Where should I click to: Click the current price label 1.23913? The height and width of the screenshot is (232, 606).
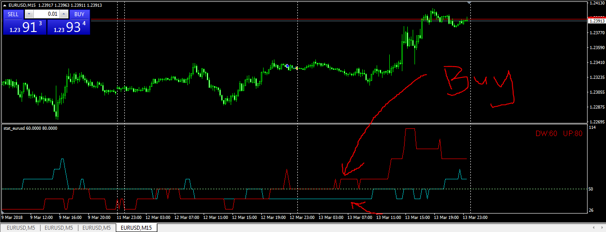click(596, 21)
